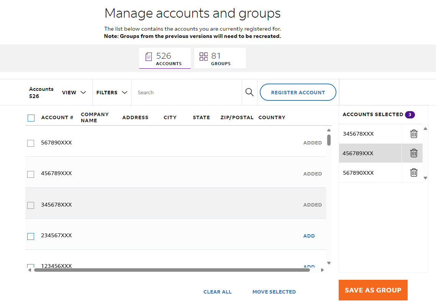Click the COMPANY NAME column header
The height and width of the screenshot is (302, 436).
click(95, 117)
